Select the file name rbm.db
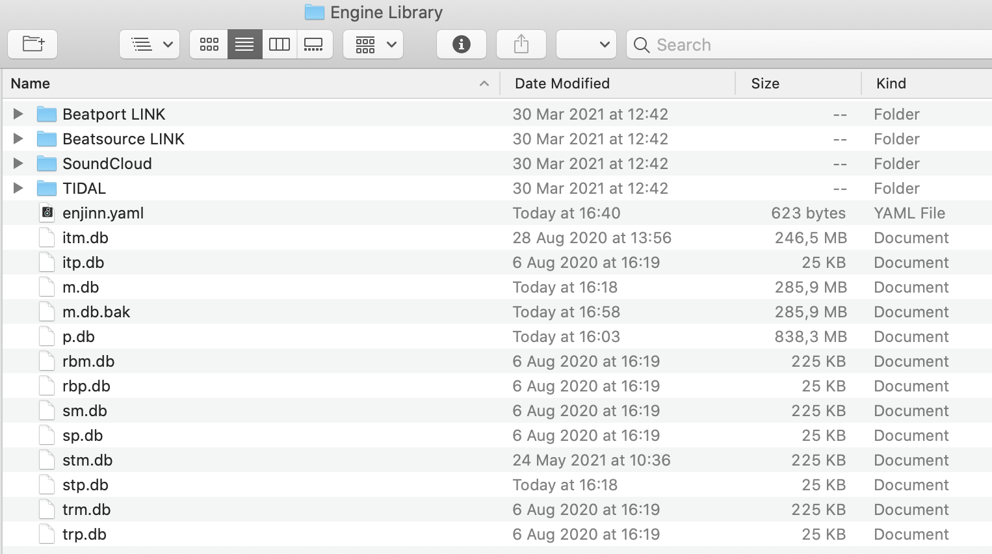This screenshot has height=554, width=992. click(88, 362)
